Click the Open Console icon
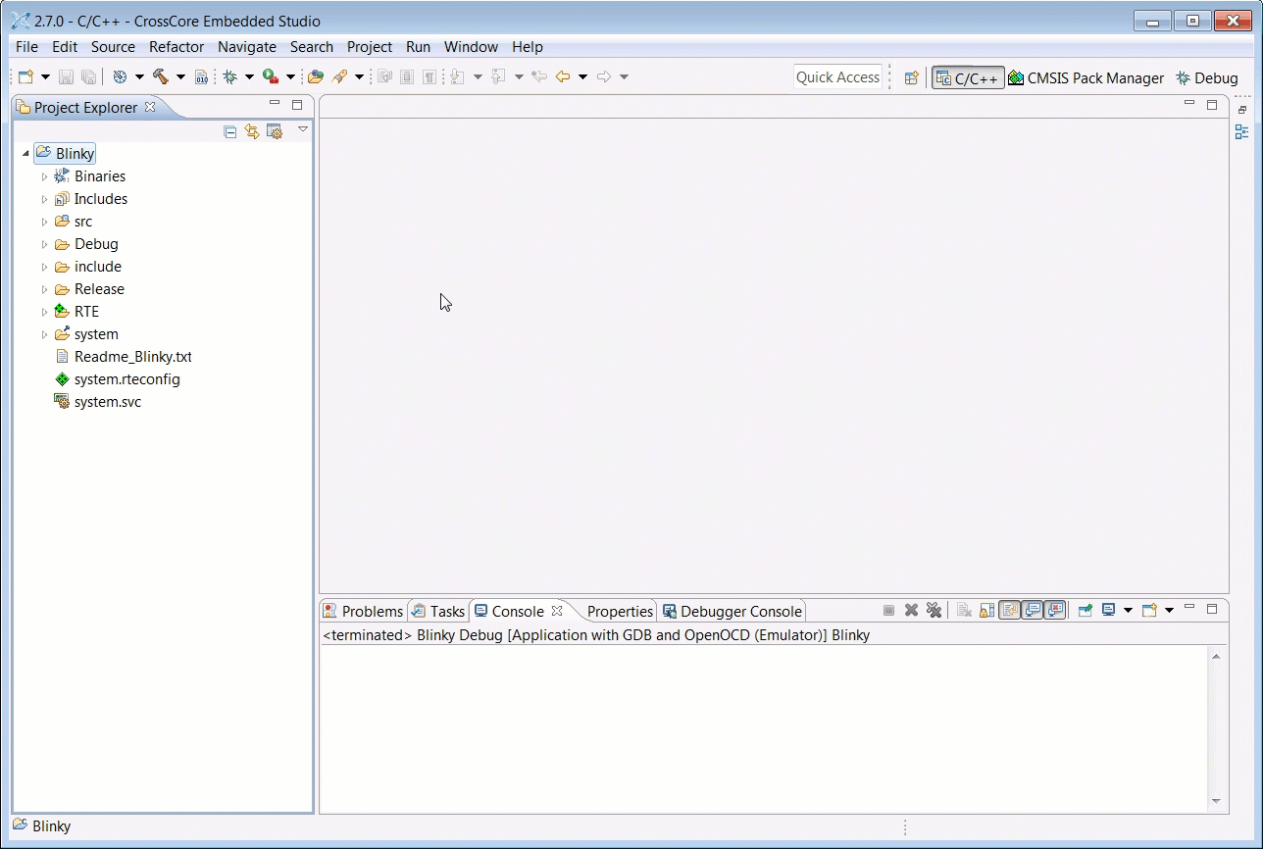 [x=1150, y=610]
